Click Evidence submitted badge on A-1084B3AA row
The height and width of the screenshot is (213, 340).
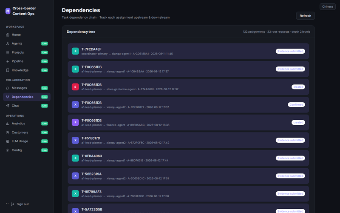[290, 69]
